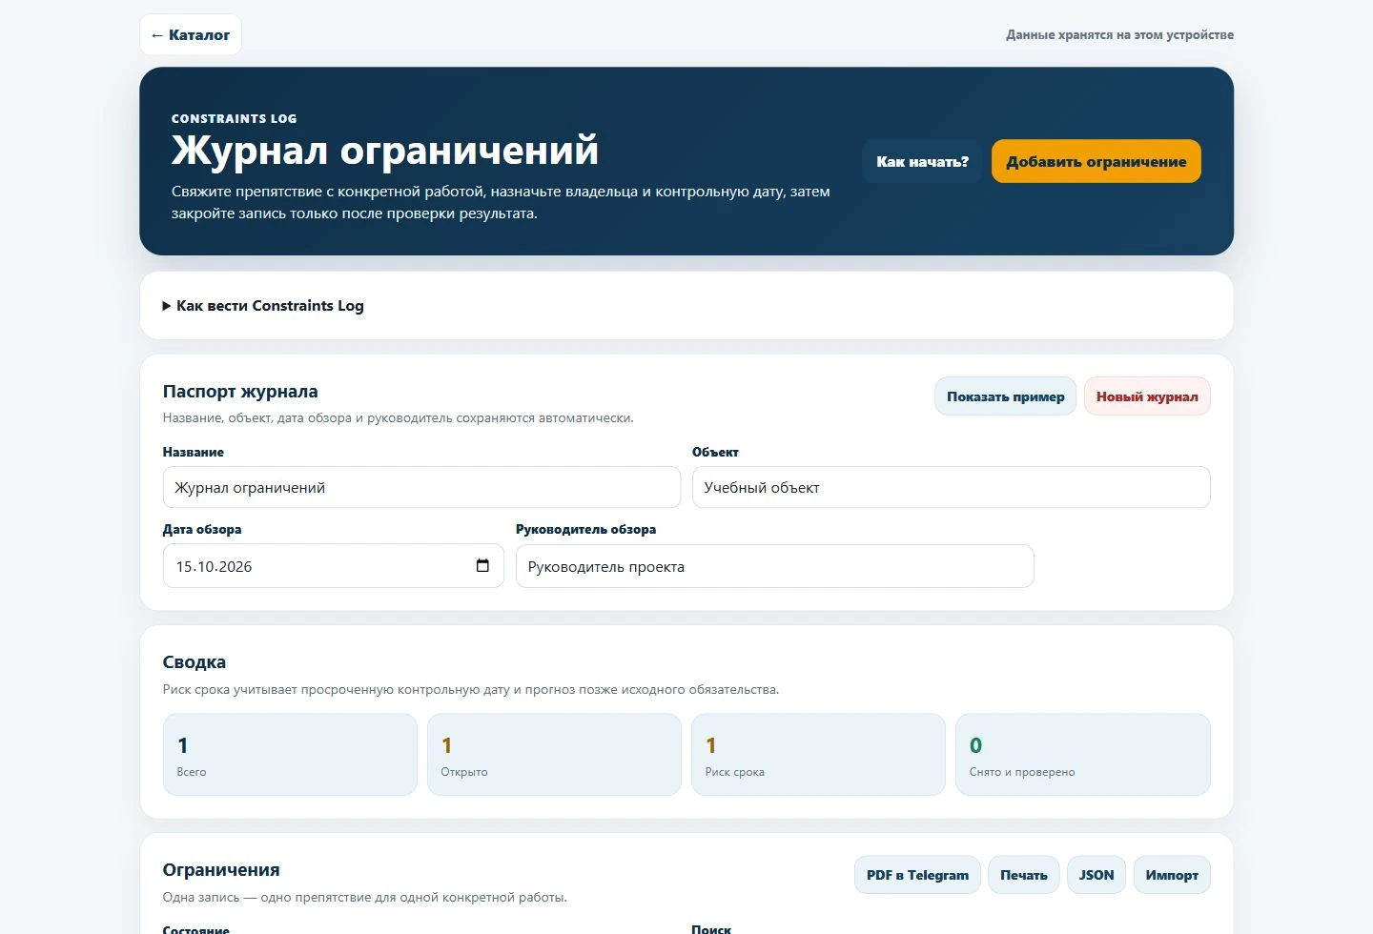
Task: Go back via the ← Каталог button
Action: coord(191,35)
